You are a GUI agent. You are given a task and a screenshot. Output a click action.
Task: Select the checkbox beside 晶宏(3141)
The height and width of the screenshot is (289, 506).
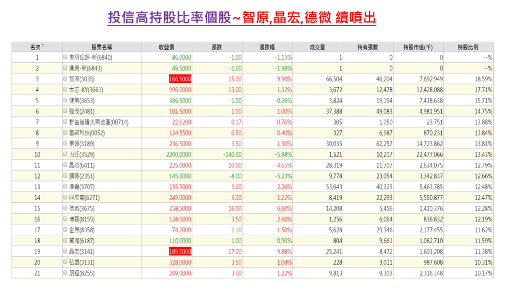(x=65, y=251)
